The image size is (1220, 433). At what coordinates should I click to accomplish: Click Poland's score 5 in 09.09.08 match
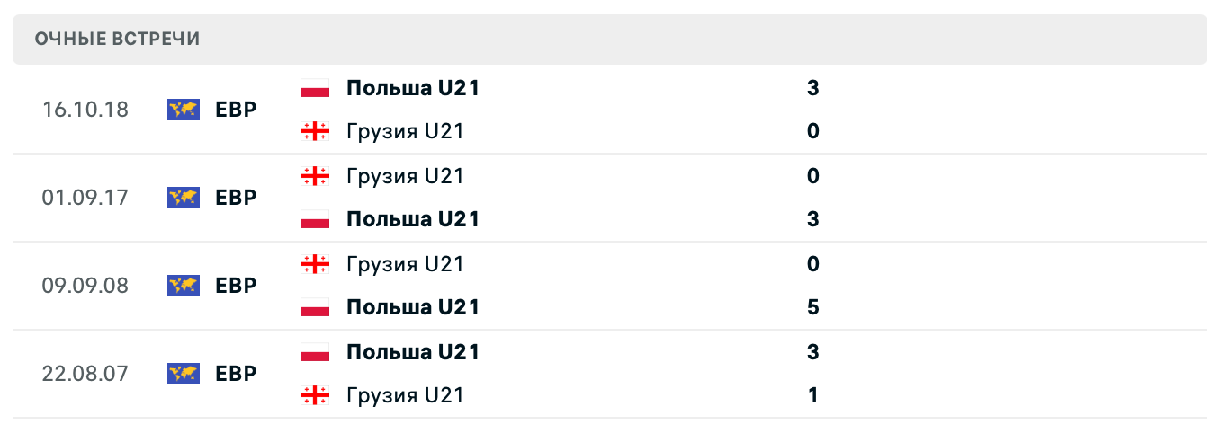(813, 307)
